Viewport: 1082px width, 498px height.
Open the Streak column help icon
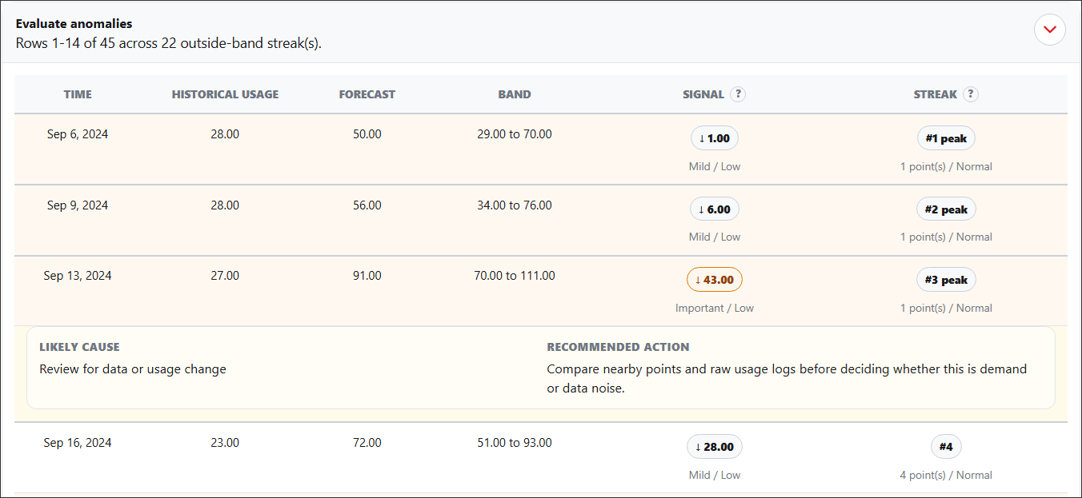coord(971,94)
